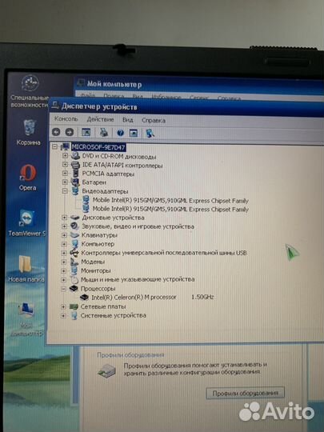Select the MICROSOF-9E7D47 computer node
This screenshot has height=432, width=324.
tap(98, 147)
